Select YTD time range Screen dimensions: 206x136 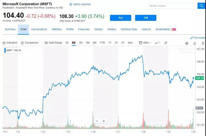(102, 43)
